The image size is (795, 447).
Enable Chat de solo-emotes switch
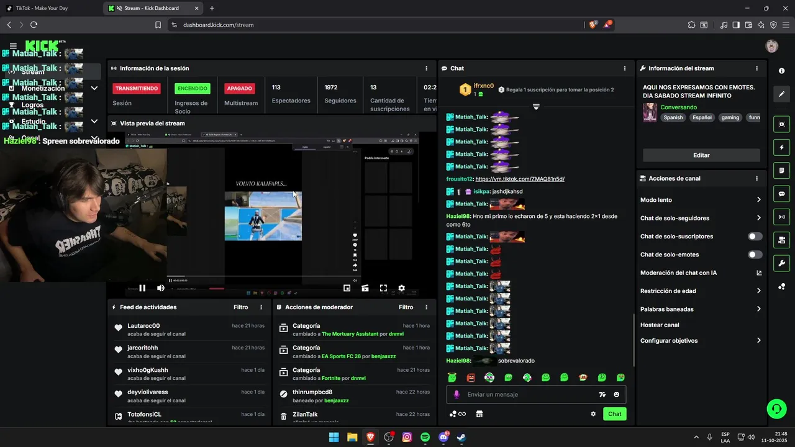click(755, 255)
